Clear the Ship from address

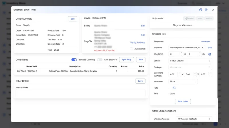[x=203, y=48]
